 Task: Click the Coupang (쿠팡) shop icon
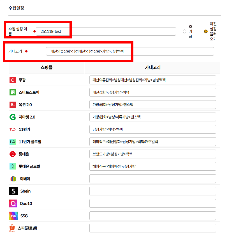click(x=13, y=80)
